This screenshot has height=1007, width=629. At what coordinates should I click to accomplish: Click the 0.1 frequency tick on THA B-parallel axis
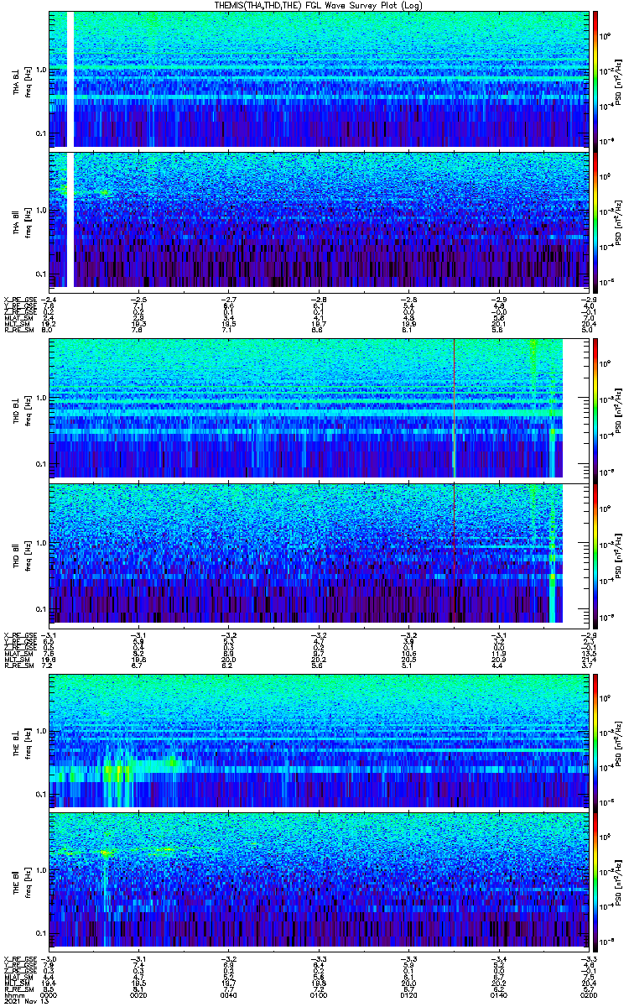(39, 274)
